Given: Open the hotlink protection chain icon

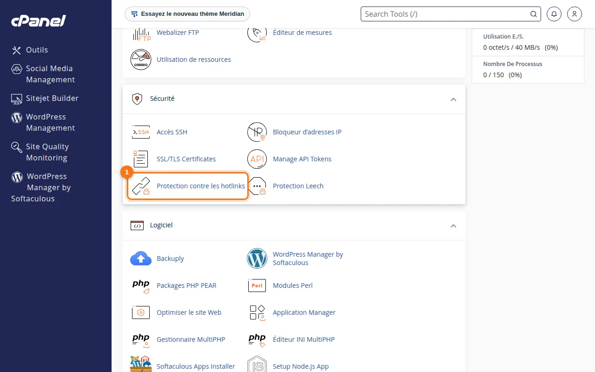Looking at the screenshot, I should tap(141, 186).
